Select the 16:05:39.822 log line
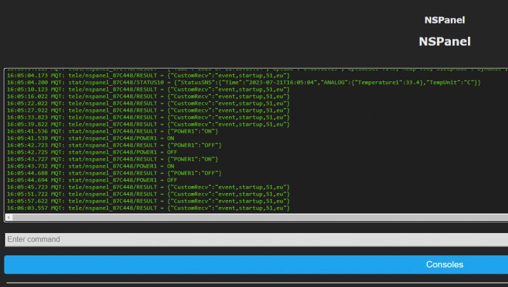Image resolution: width=508 pixels, height=287 pixels. (x=149, y=124)
